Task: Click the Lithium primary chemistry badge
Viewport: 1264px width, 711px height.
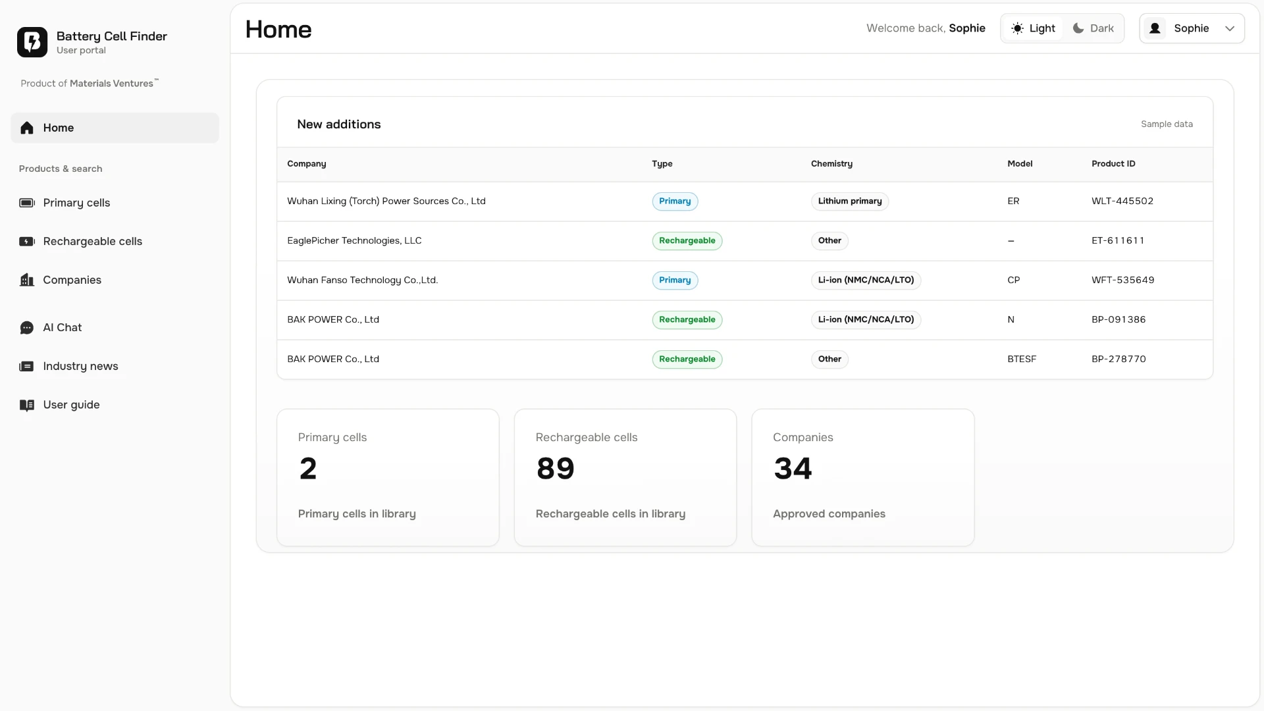Action: coord(850,201)
